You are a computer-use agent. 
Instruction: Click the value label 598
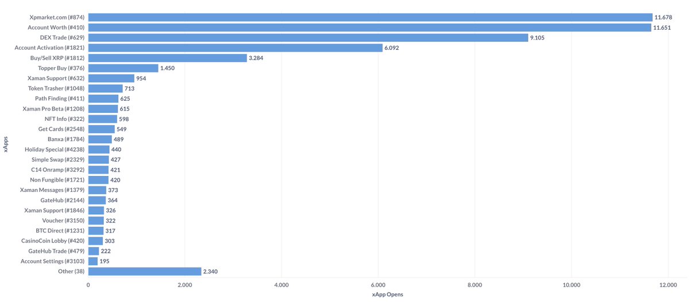tap(124, 119)
